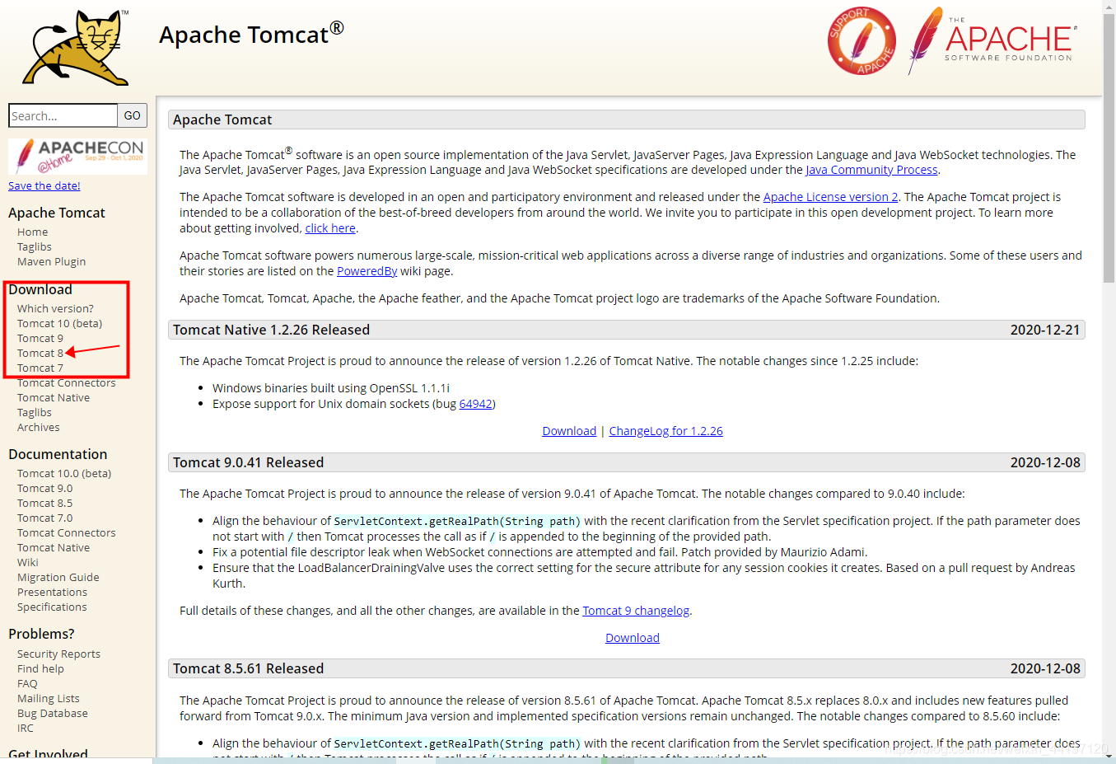This screenshot has height=764, width=1116.
Task: Click the 'Apache Tomcat®' page title
Action: click(x=251, y=34)
